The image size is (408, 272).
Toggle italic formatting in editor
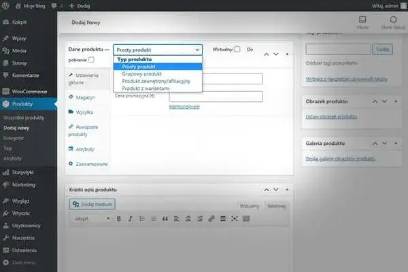pos(131,219)
